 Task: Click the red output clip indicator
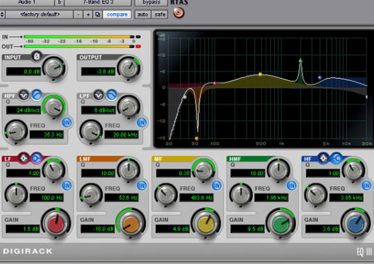(x=138, y=47)
